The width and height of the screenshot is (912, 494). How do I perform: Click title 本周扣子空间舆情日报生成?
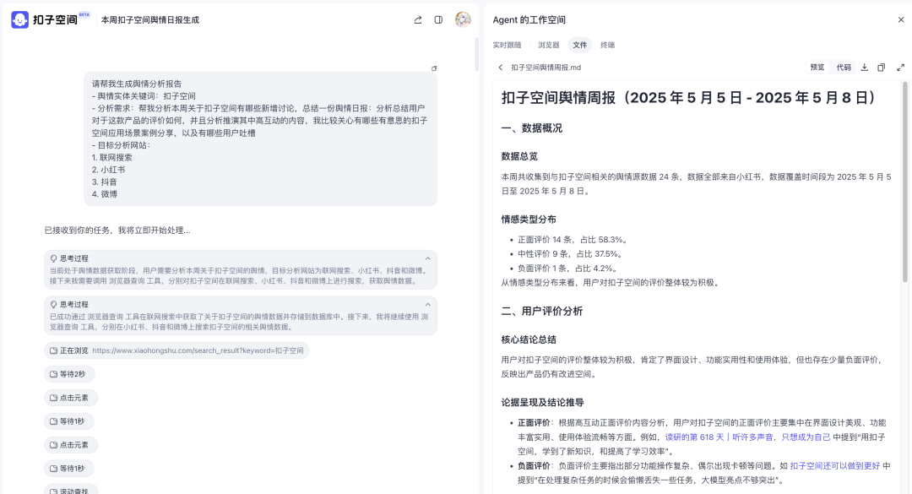[x=150, y=19]
